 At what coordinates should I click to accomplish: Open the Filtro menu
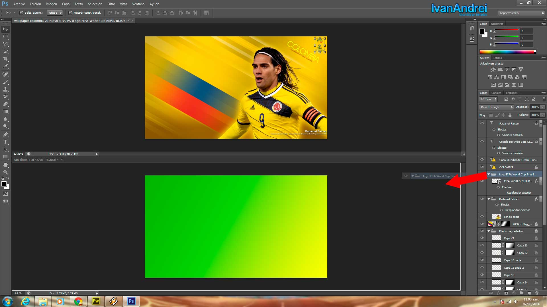tap(111, 4)
